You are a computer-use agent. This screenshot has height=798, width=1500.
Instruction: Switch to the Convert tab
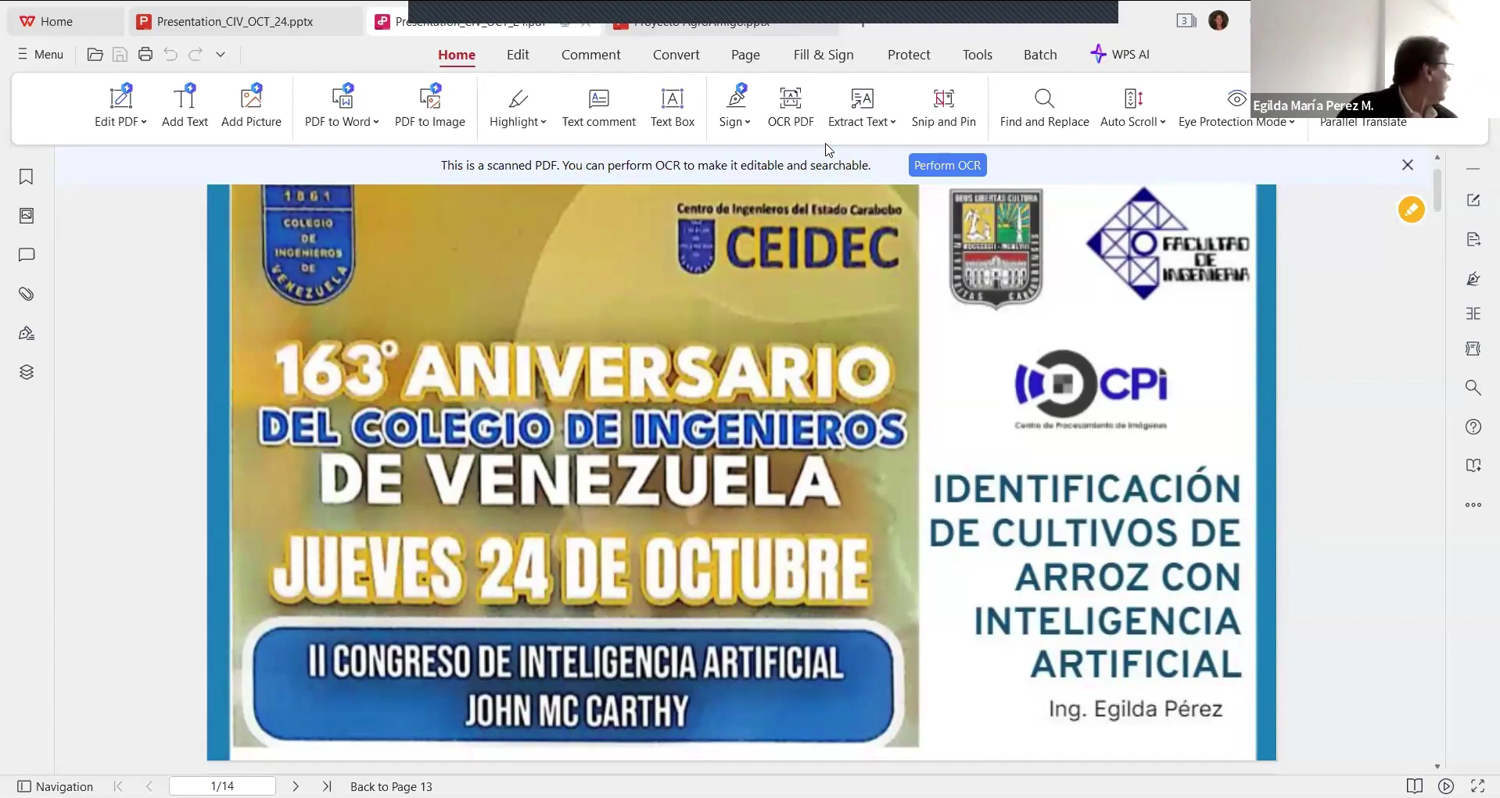pyautogui.click(x=676, y=55)
